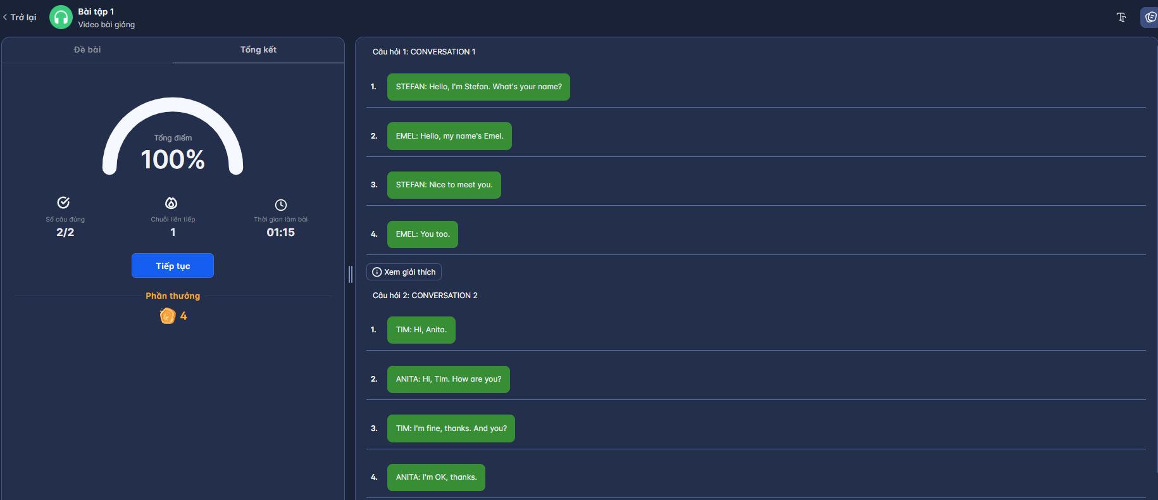The width and height of the screenshot is (1158, 500).
Task: Select answer 'TIM: Hi, Anita.'
Action: 421,330
